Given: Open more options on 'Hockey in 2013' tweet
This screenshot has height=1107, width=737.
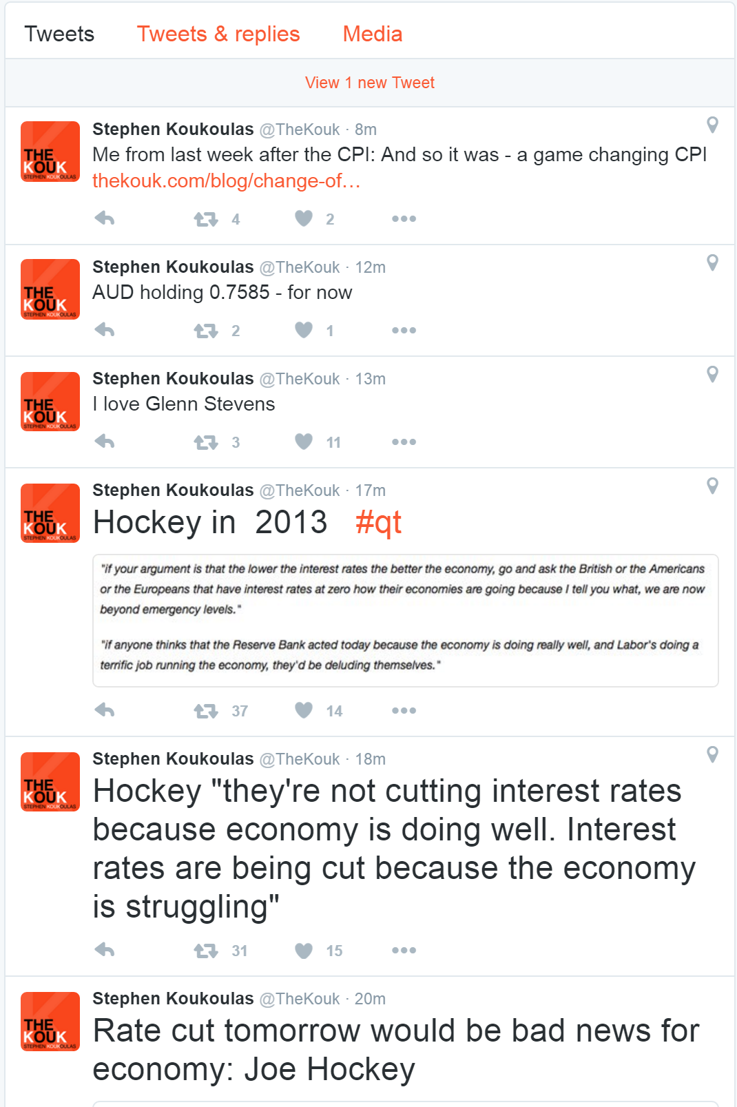Looking at the screenshot, I should point(404,710).
